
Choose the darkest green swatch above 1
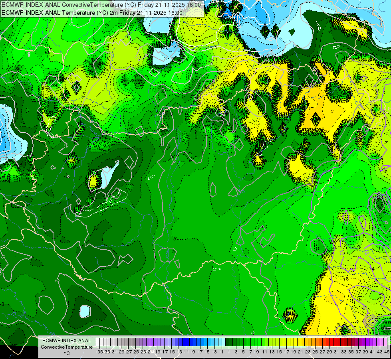coord(227,342)
